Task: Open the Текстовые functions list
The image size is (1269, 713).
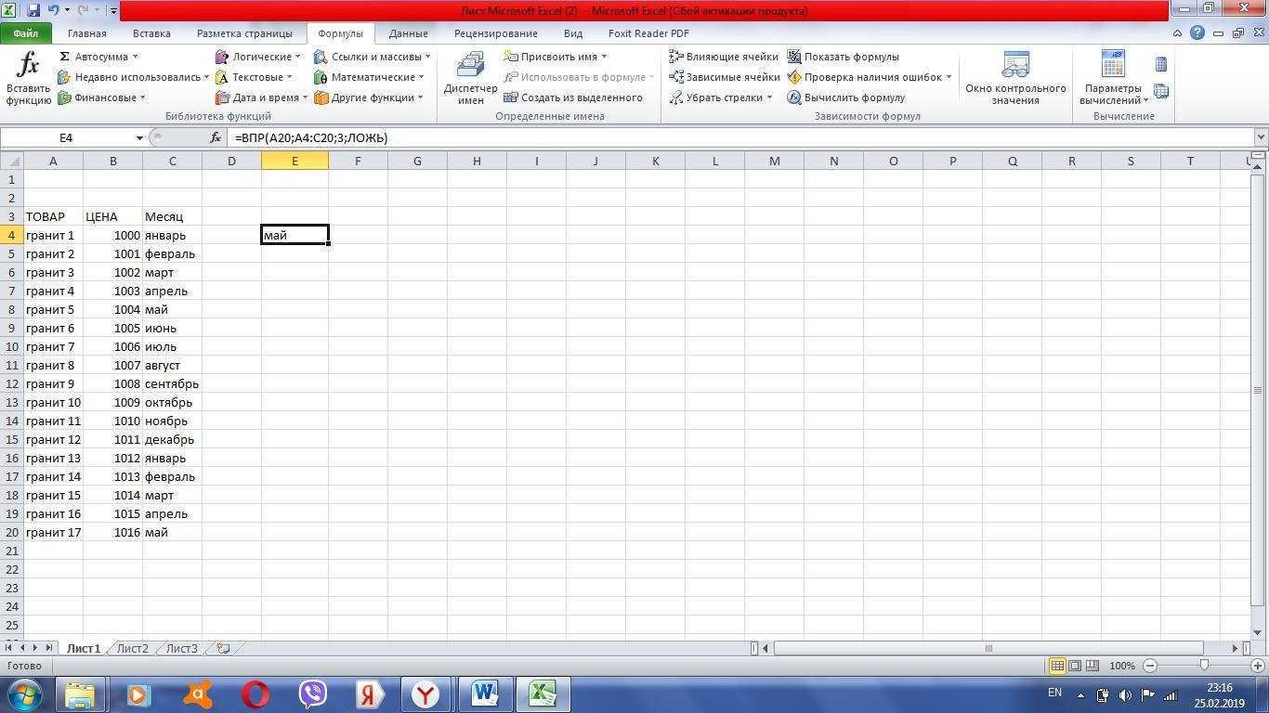Action: (x=254, y=77)
